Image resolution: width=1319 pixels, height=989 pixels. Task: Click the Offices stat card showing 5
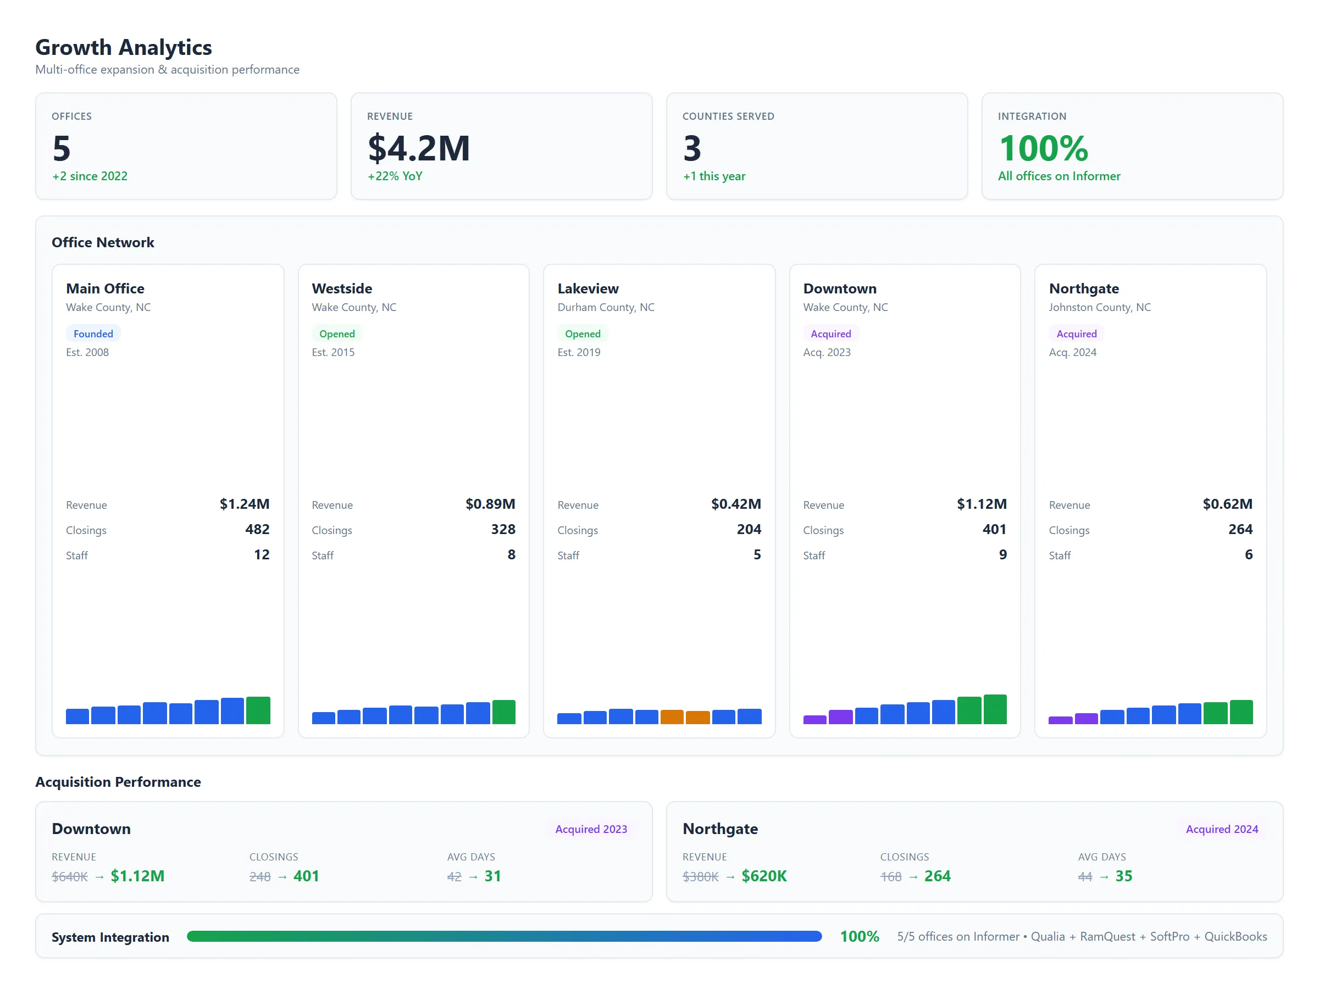[x=186, y=146]
